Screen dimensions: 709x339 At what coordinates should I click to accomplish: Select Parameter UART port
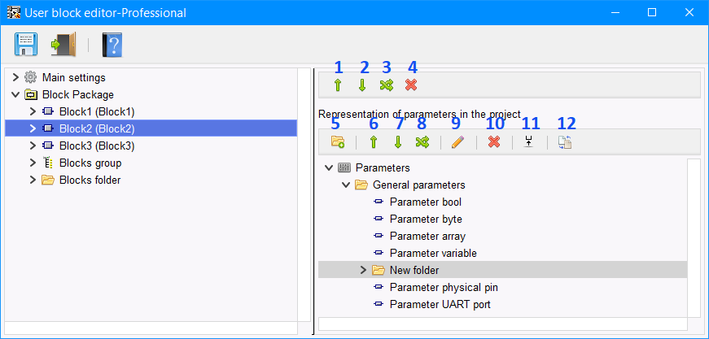point(440,305)
